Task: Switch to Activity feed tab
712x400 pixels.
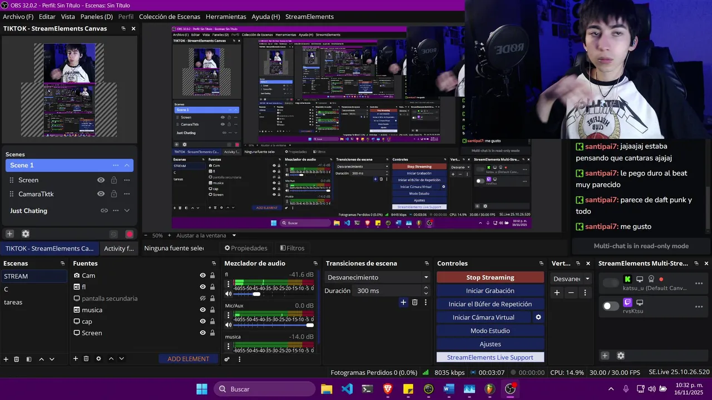Action: pyautogui.click(x=119, y=248)
